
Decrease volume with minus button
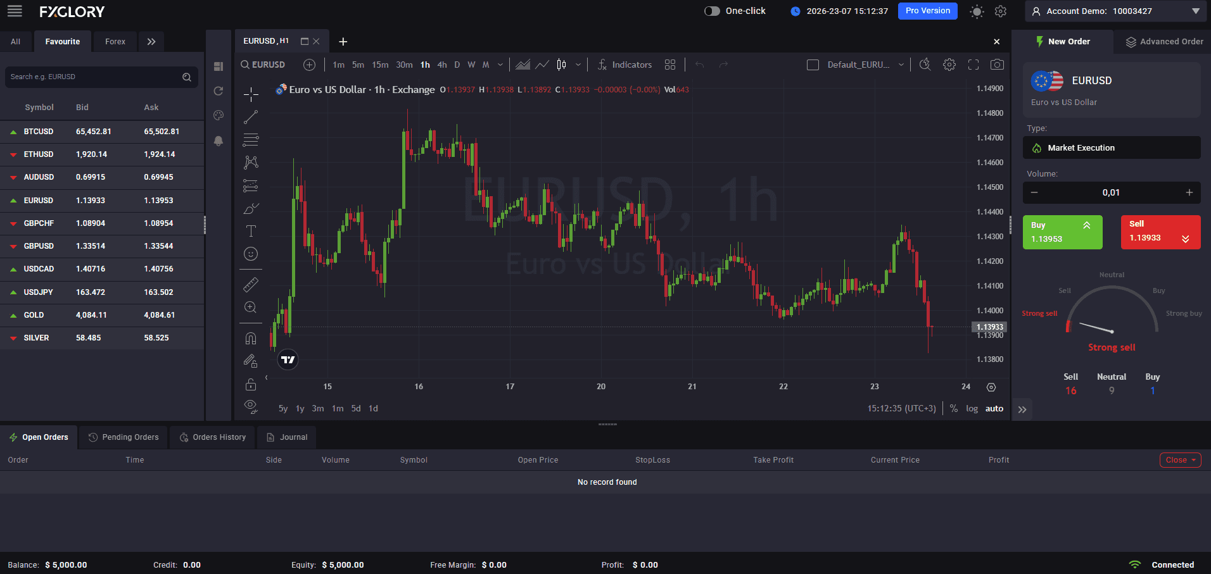[x=1034, y=192]
